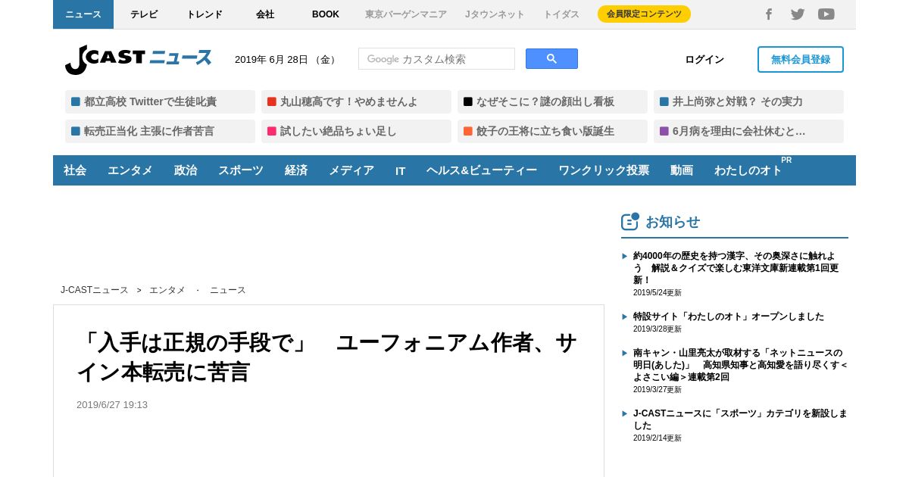Open エンタメ category in blue navbar
Image resolution: width=909 pixels, height=477 pixels.
click(130, 170)
